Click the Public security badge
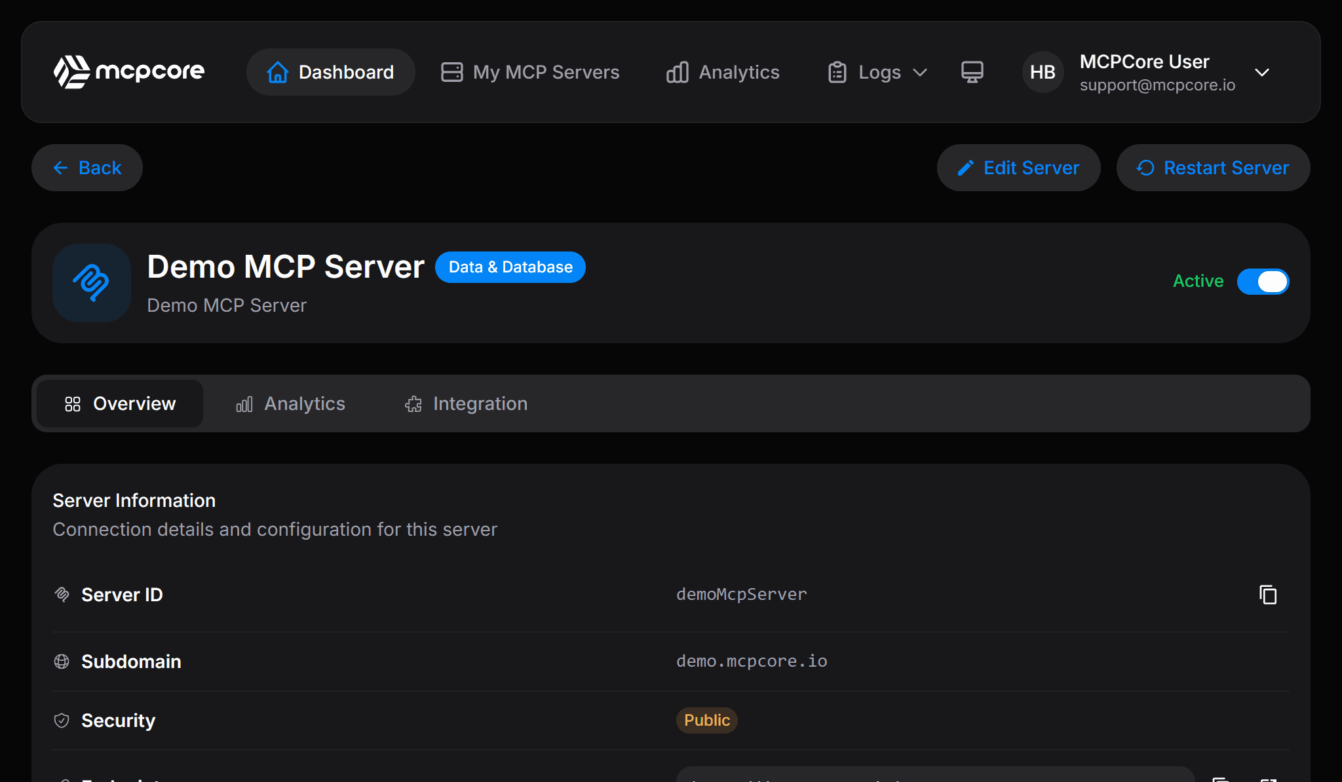This screenshot has height=782, width=1342. tap(706, 720)
